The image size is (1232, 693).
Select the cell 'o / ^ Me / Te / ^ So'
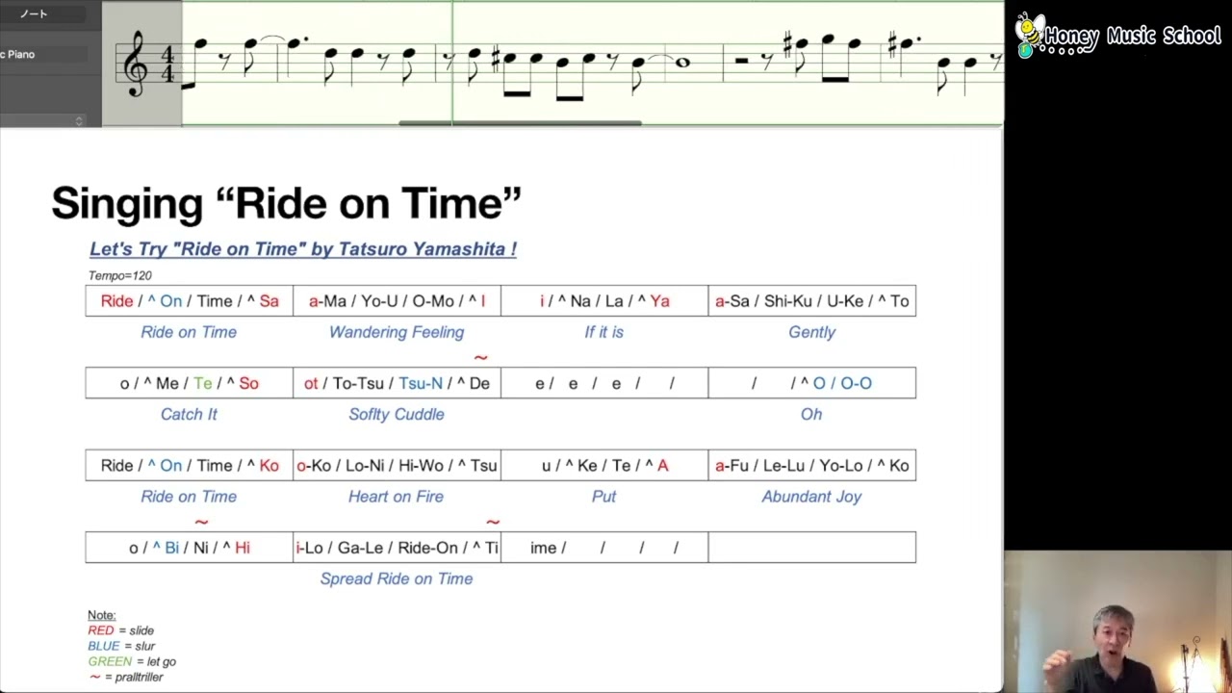(x=189, y=383)
